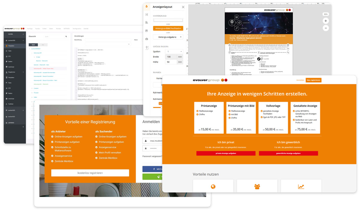The height and width of the screenshot is (211, 360).
Task: Click the Höhe value field
Action: click(x=171, y=62)
